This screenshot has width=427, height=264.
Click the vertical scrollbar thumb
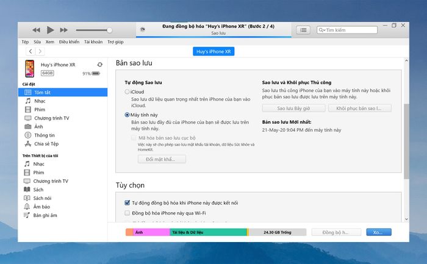click(x=406, y=141)
